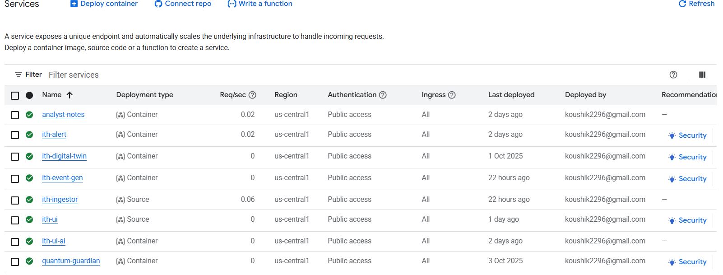This screenshot has width=723, height=275.
Task: Click the Authentication help icon
Action: (383, 95)
